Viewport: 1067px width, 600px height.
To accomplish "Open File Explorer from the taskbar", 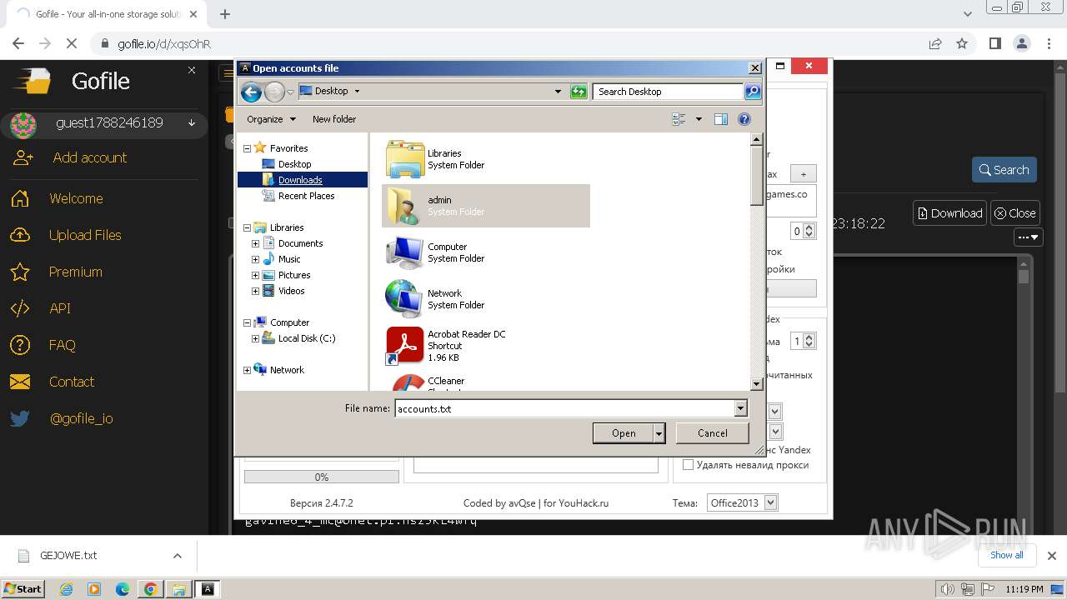I will (x=178, y=589).
